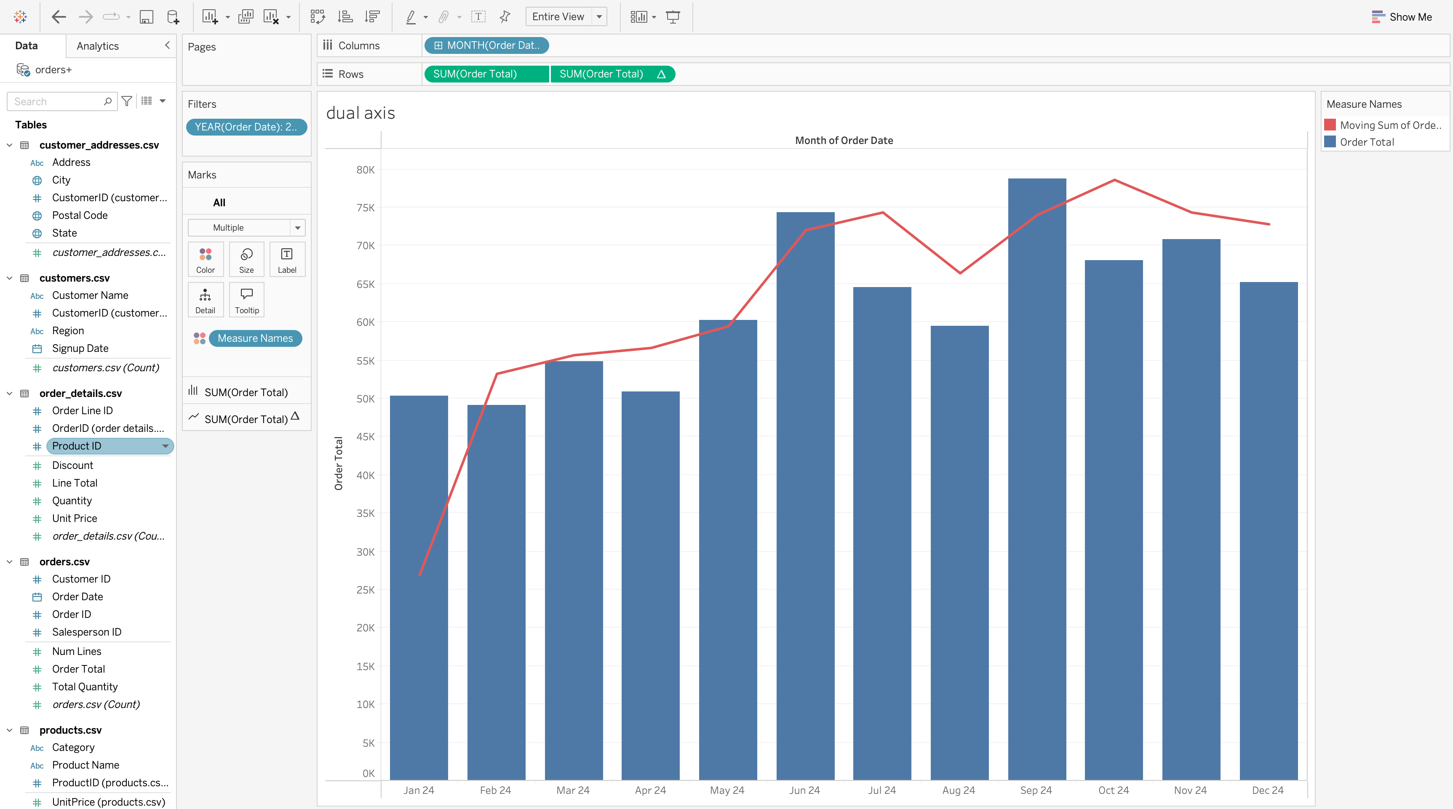Screen dimensions: 1453x809
Task: Click the Save icon in toolbar
Action: point(146,17)
